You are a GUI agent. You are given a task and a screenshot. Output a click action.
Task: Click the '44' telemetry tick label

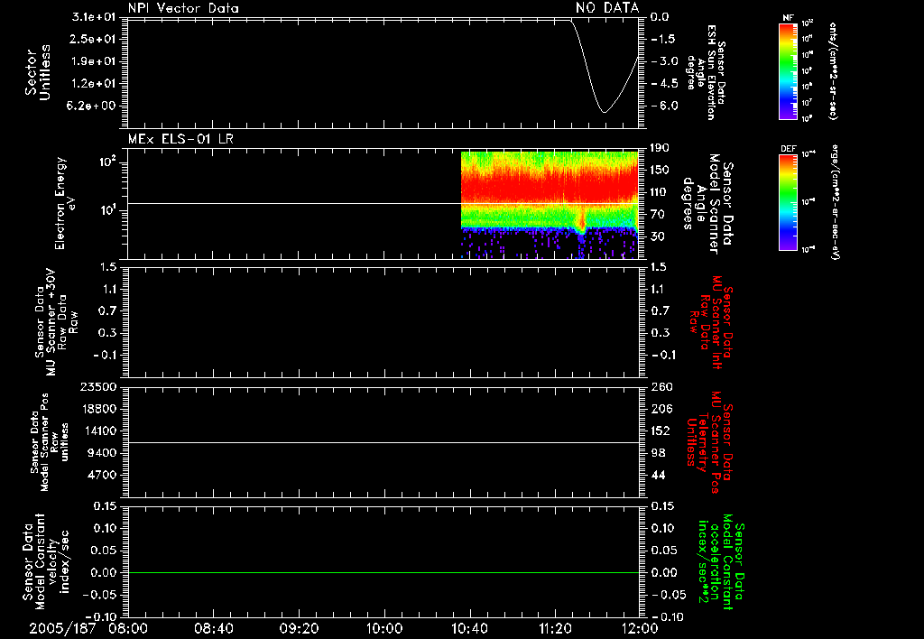point(658,475)
